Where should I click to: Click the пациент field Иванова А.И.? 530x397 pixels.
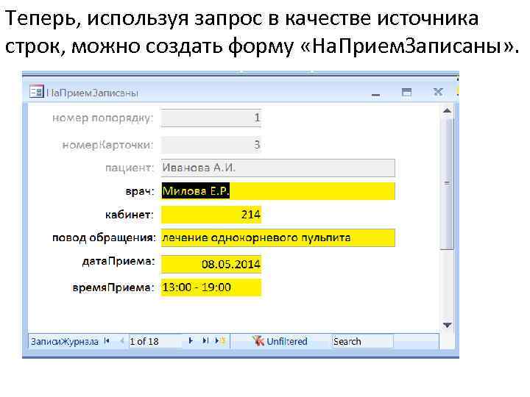pos(278,168)
